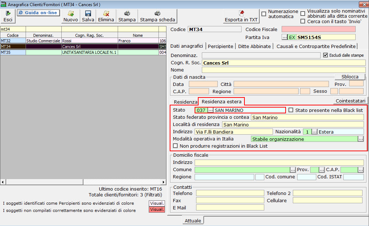Open the Comune lookup in Domicilio fiscale
369x226 pixels.
(x=293, y=170)
